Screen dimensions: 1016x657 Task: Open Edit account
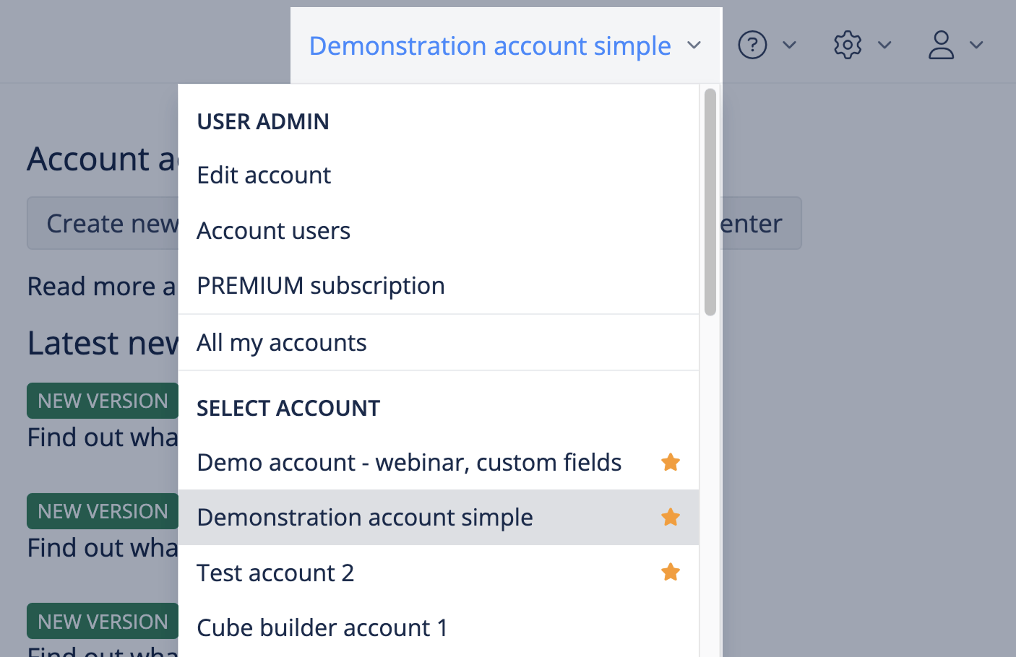click(263, 175)
